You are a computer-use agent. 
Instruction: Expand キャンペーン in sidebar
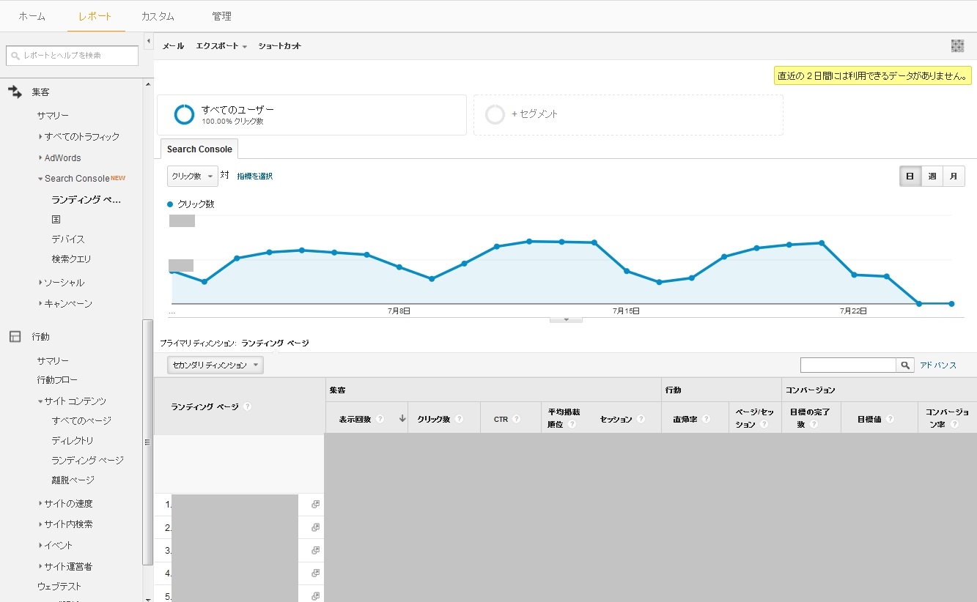[x=40, y=303]
